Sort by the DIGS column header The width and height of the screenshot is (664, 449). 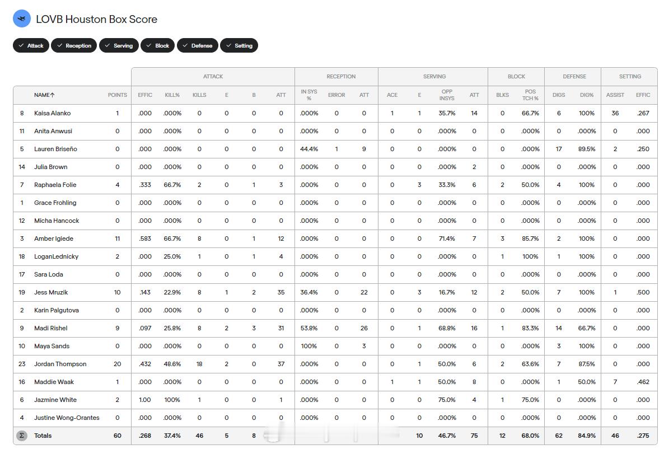pos(559,95)
